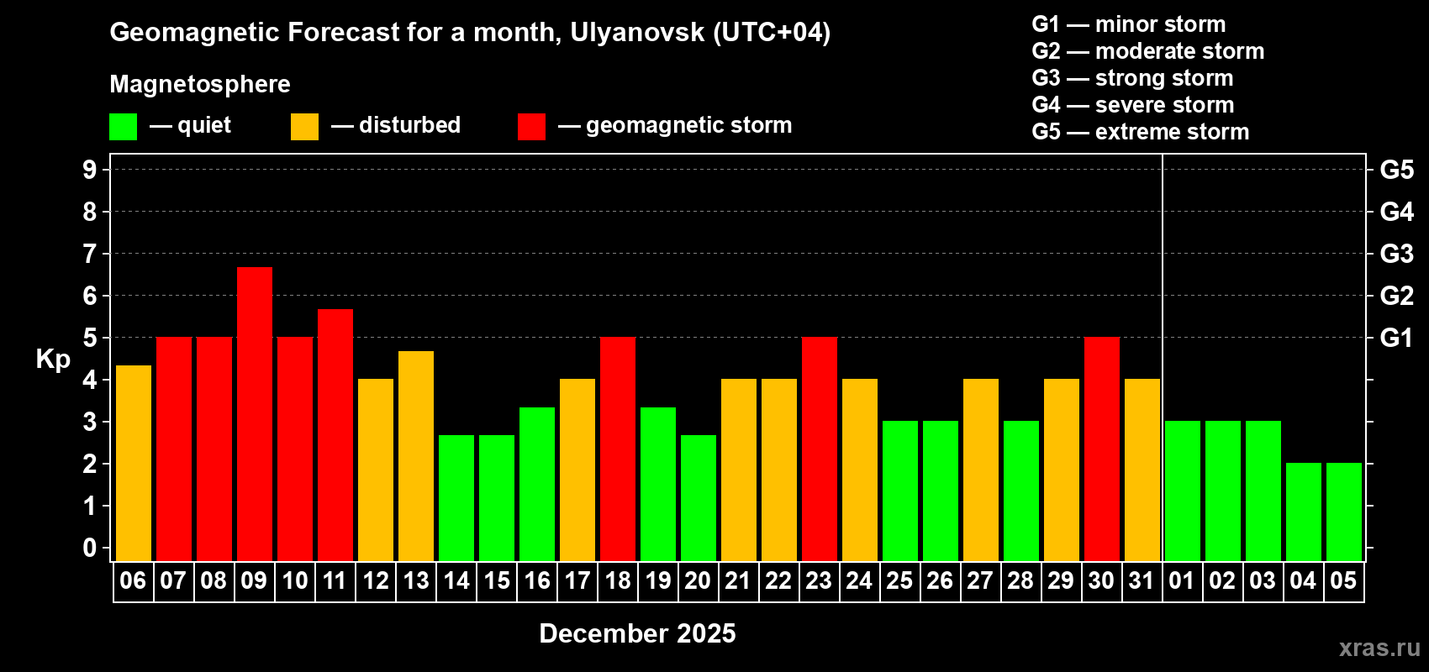Select the red bar for December 09
The image size is (1429, 672).
pos(255,414)
